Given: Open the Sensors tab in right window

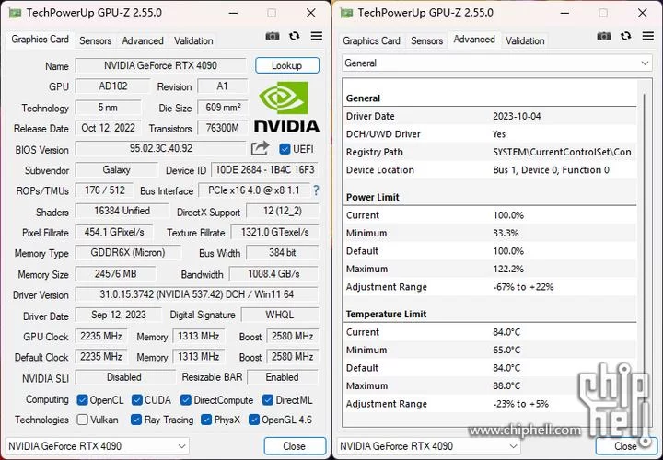Looking at the screenshot, I should coord(427,41).
